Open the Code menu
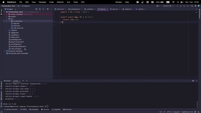 pos(52,2)
